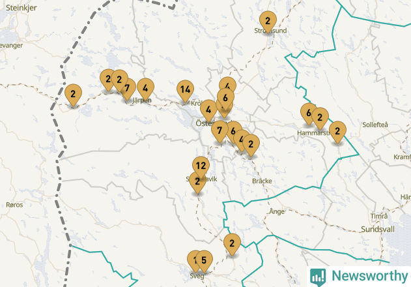This screenshot has width=411, height=287.
Task: Select the 4 marker left of Östersund cluster
Action: 208,110
